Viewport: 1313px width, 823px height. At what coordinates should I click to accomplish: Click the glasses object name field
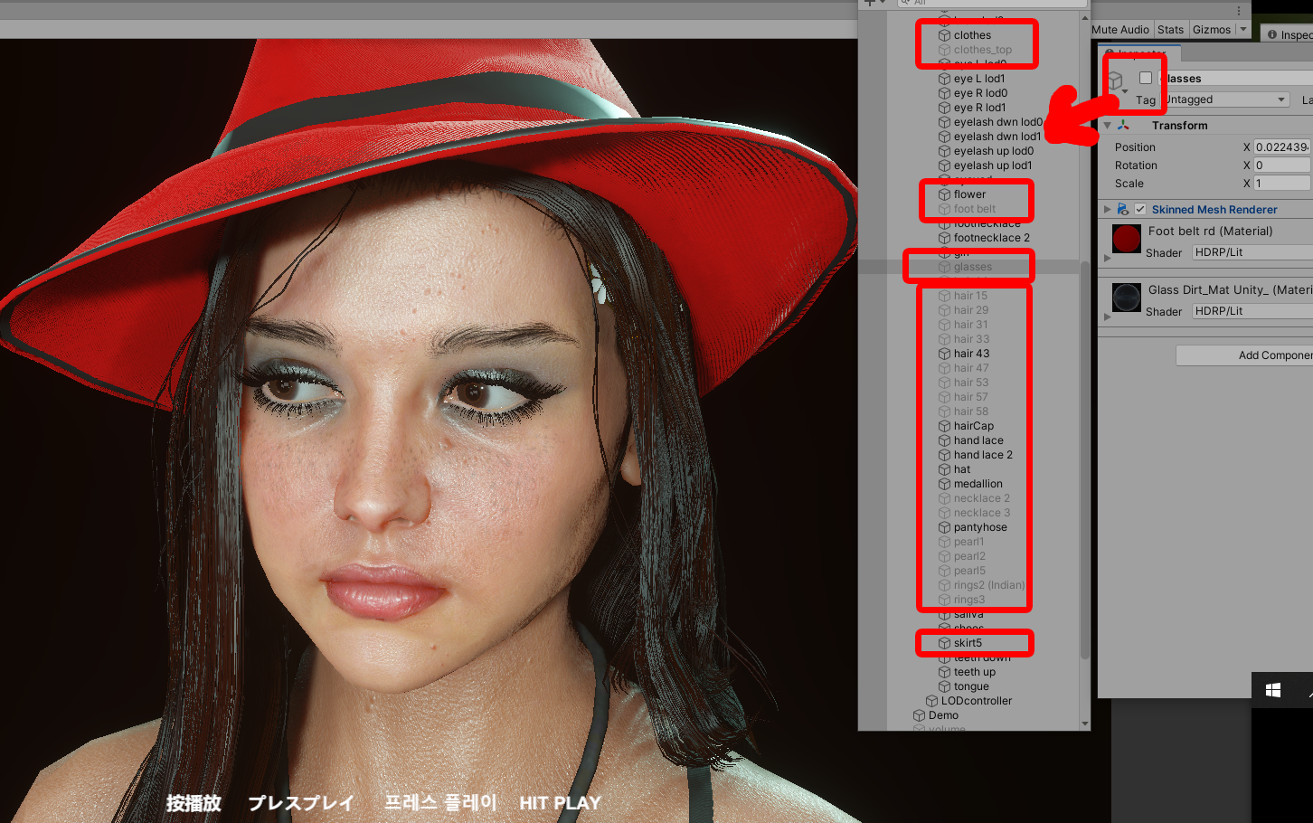coord(1236,79)
